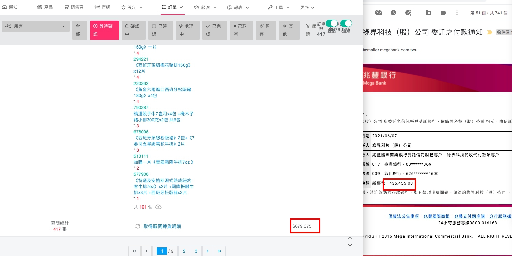Image resolution: width=512 pixels, height=256 pixels.
Task: Click product 加購一片《美國霜降牛排7oz 》
Action: tap(164, 162)
